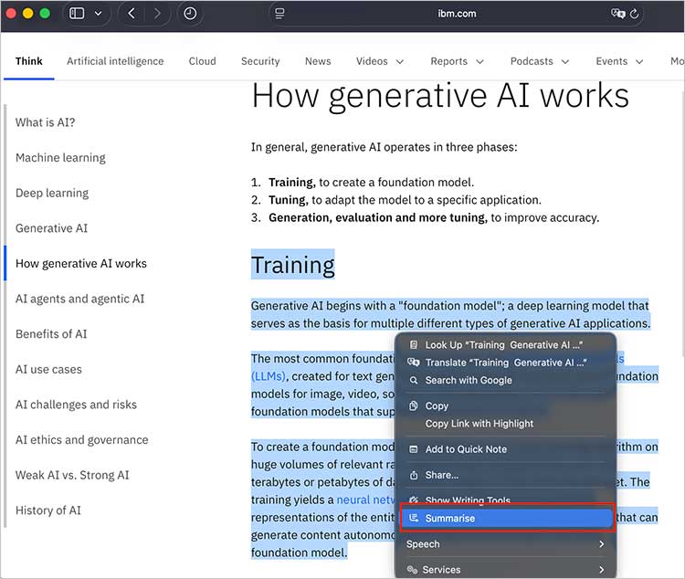This screenshot has height=579, width=685.
Task: Open 'Benefits of AI' sidebar link
Action: pos(51,334)
